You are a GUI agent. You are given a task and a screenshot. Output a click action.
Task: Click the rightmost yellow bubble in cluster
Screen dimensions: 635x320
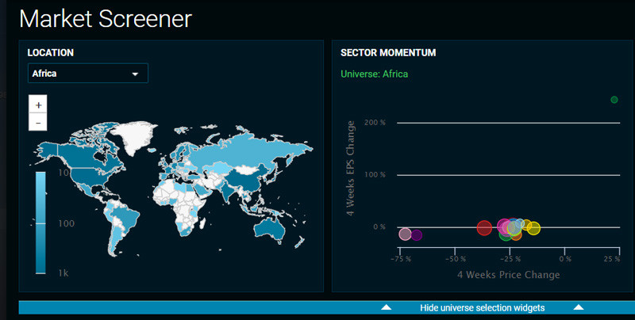point(534,228)
